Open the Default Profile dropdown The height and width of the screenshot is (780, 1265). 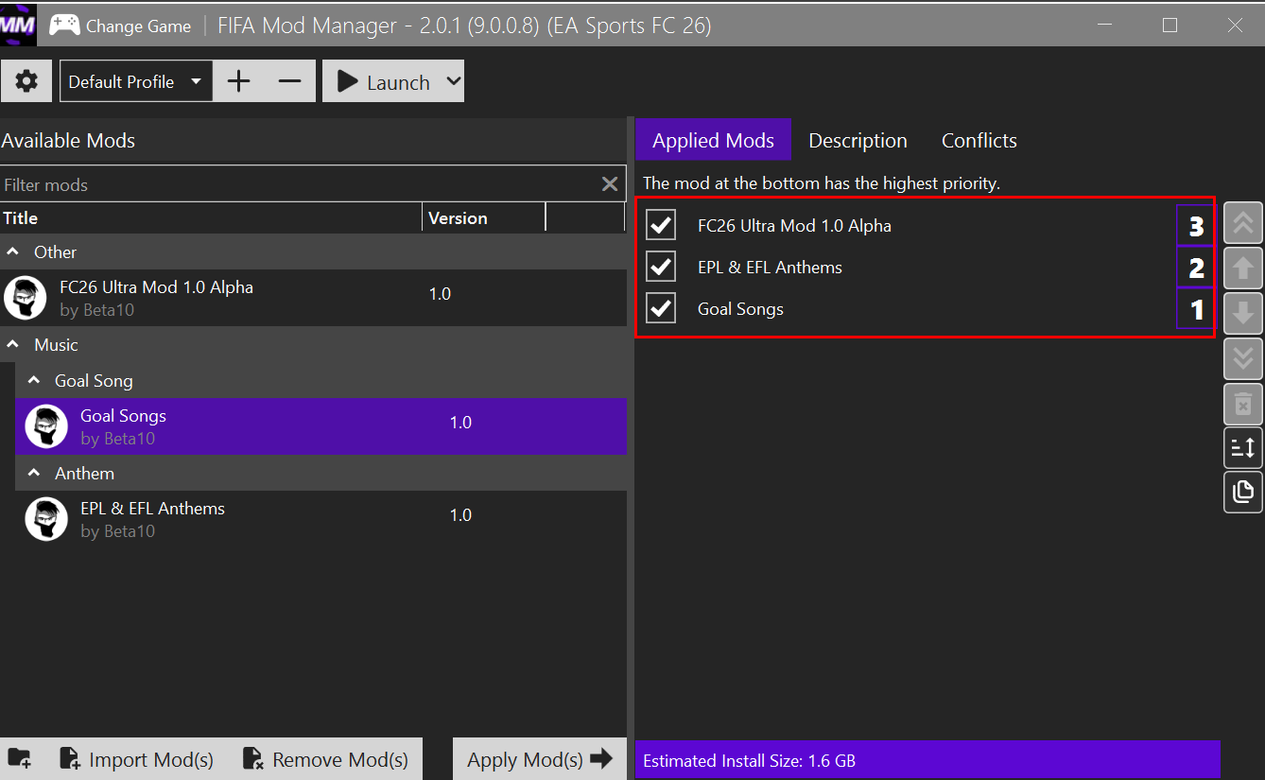point(136,81)
